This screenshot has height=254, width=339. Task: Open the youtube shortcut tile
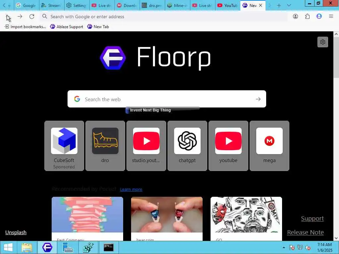tap(228, 146)
